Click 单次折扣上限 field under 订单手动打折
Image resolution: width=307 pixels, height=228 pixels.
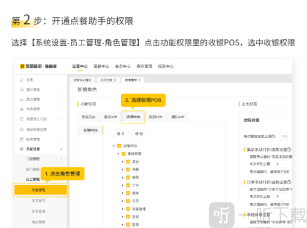[283, 196]
